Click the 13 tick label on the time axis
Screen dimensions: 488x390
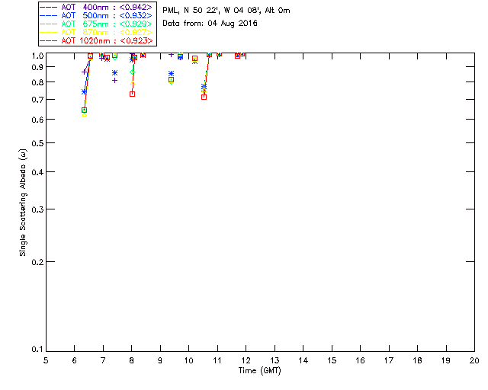point(274,360)
